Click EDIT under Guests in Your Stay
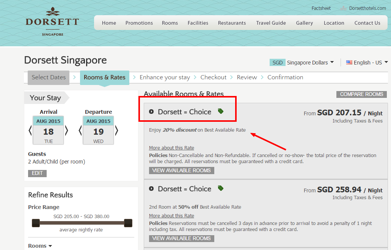The width and height of the screenshot is (391, 250). click(x=38, y=173)
